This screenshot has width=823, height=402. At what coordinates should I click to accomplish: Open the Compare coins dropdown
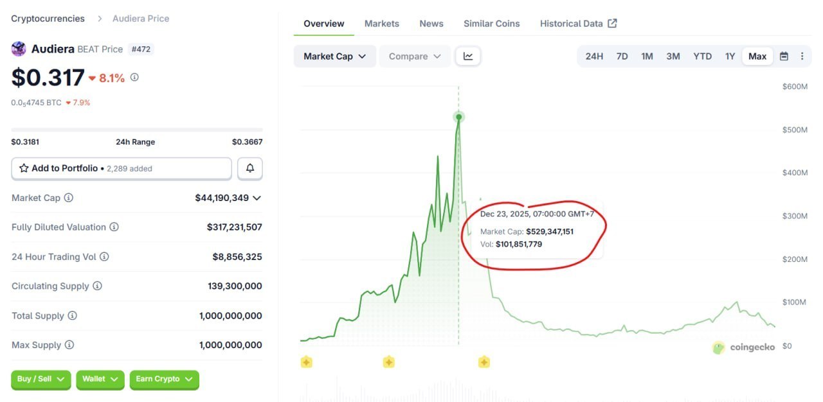415,56
